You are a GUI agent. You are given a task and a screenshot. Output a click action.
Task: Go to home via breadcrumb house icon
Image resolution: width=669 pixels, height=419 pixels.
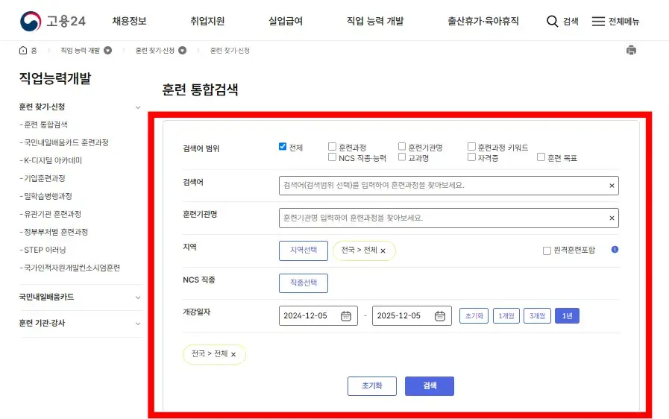point(23,51)
